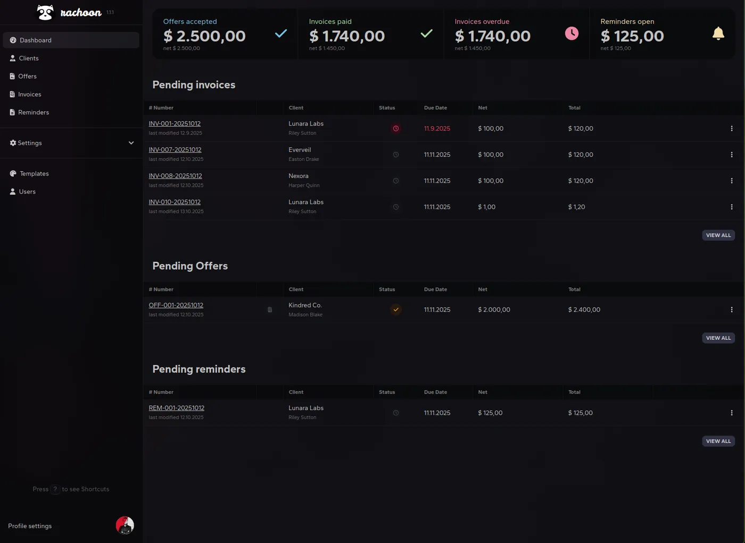Click the red overdue clock icon on INV-001-20251012
Image resolution: width=745 pixels, height=543 pixels.
click(395, 128)
